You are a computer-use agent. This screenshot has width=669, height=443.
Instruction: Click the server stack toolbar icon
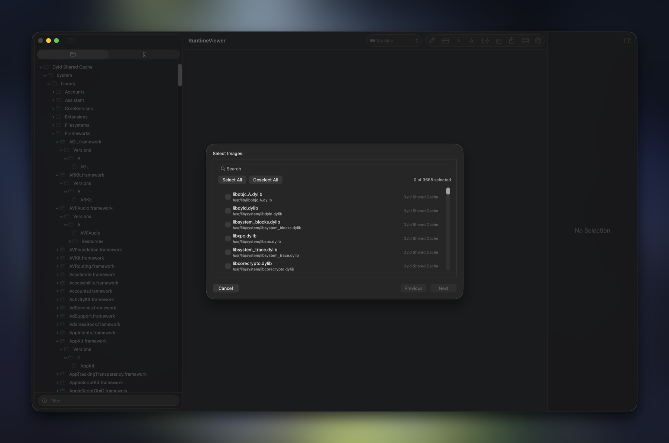point(525,41)
